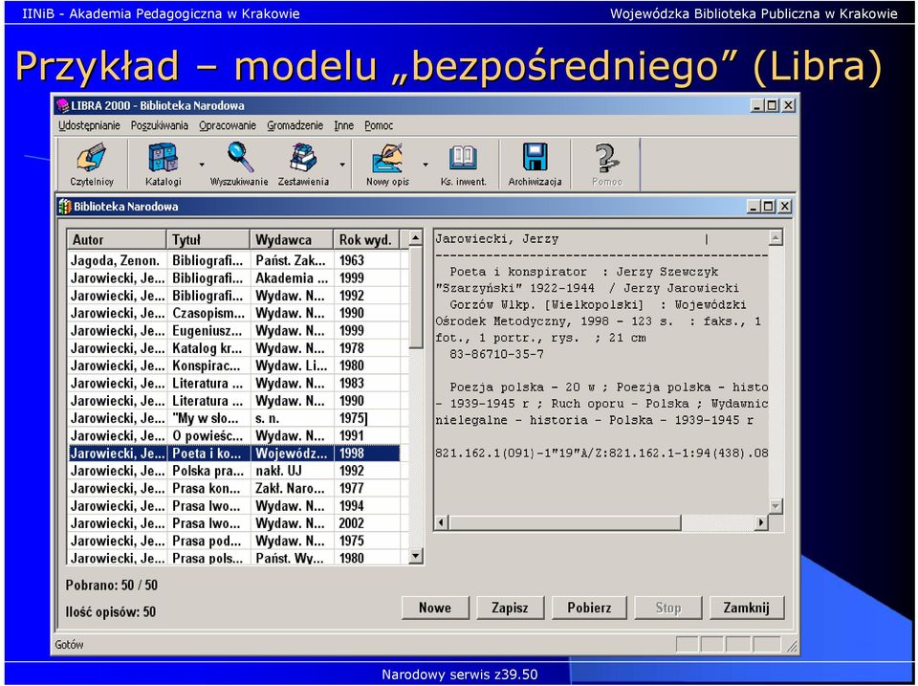Select the Prasa kon... 1977 row
The image size is (918, 686).
click(x=234, y=489)
